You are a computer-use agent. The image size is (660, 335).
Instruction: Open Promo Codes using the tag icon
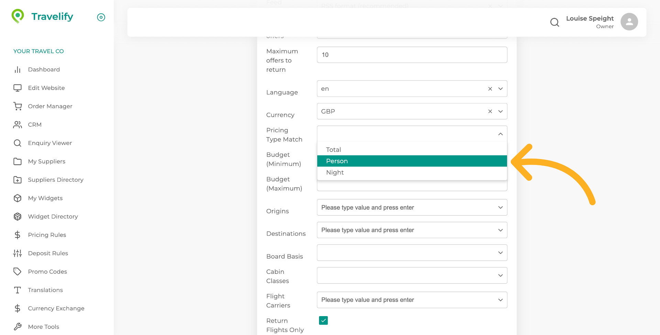coord(18,271)
